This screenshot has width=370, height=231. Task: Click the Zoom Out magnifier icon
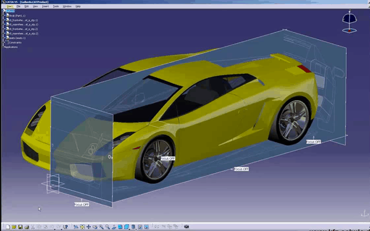point(108,227)
